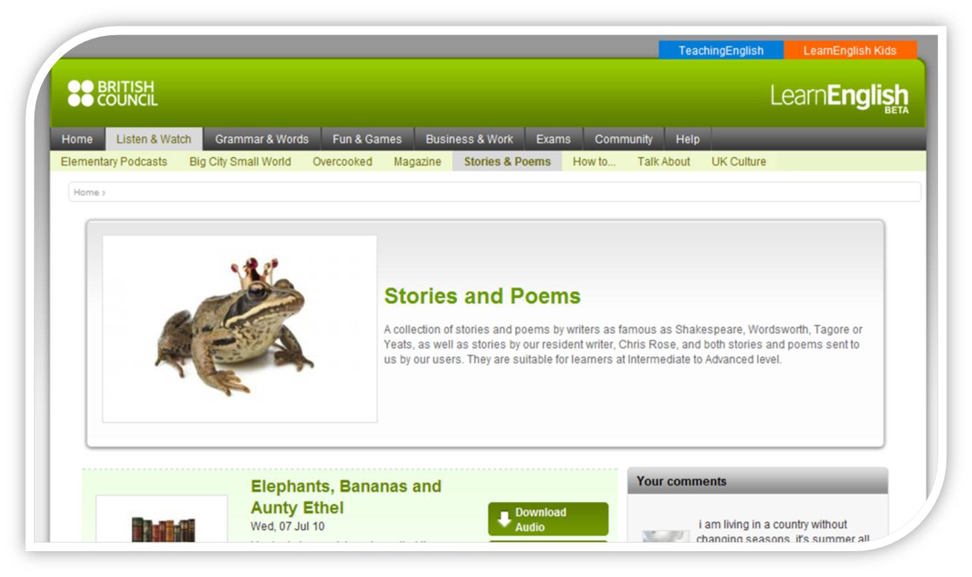Click the Help menu item
The height and width of the screenshot is (577, 972).
(x=687, y=139)
